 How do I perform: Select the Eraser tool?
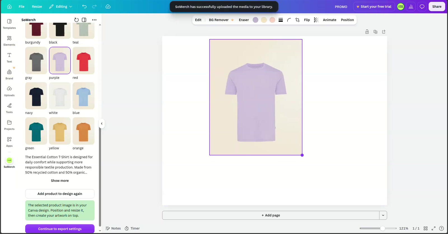tap(244, 20)
